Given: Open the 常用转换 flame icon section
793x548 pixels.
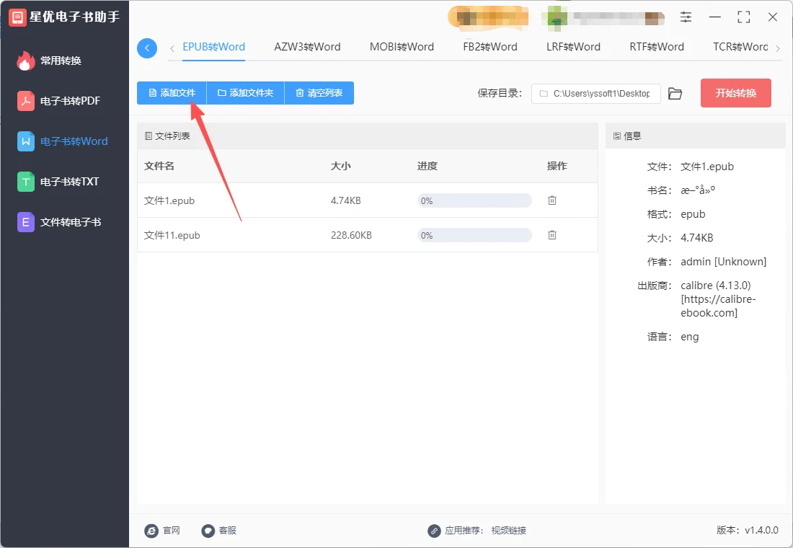Looking at the screenshot, I should pyautogui.click(x=49, y=61).
